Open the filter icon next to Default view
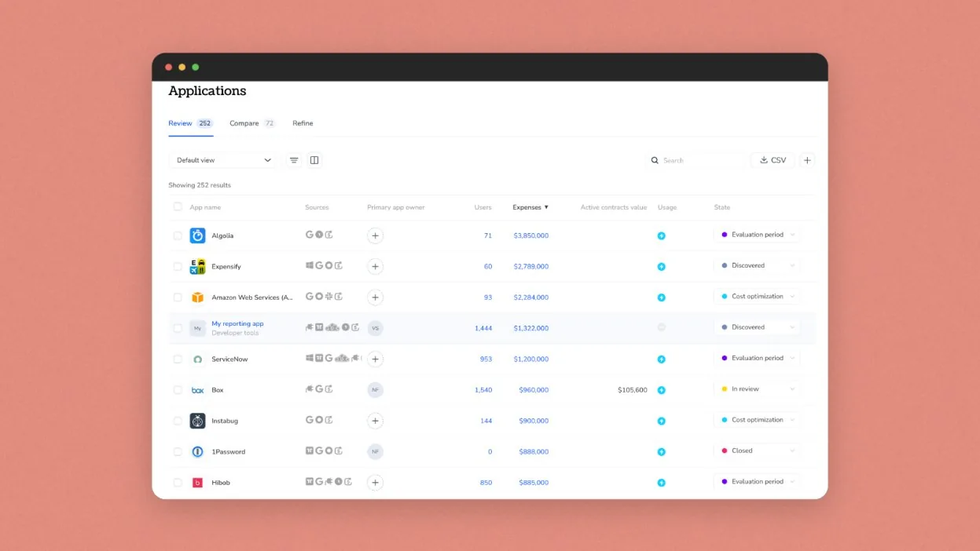The image size is (980, 551). [x=294, y=160]
